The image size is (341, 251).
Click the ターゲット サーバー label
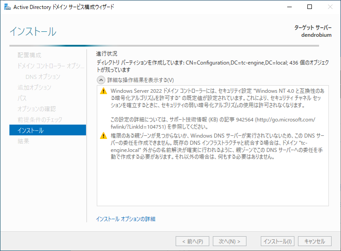pyautogui.click(x=313, y=27)
